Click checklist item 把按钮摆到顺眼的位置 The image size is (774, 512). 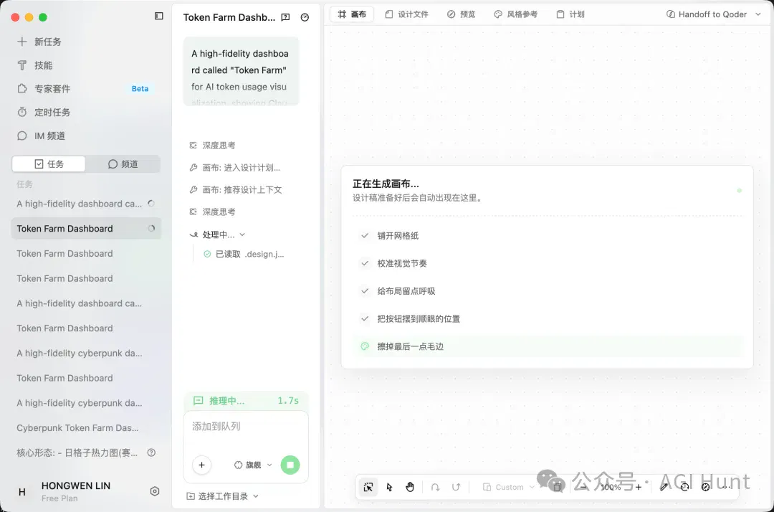[x=419, y=319]
